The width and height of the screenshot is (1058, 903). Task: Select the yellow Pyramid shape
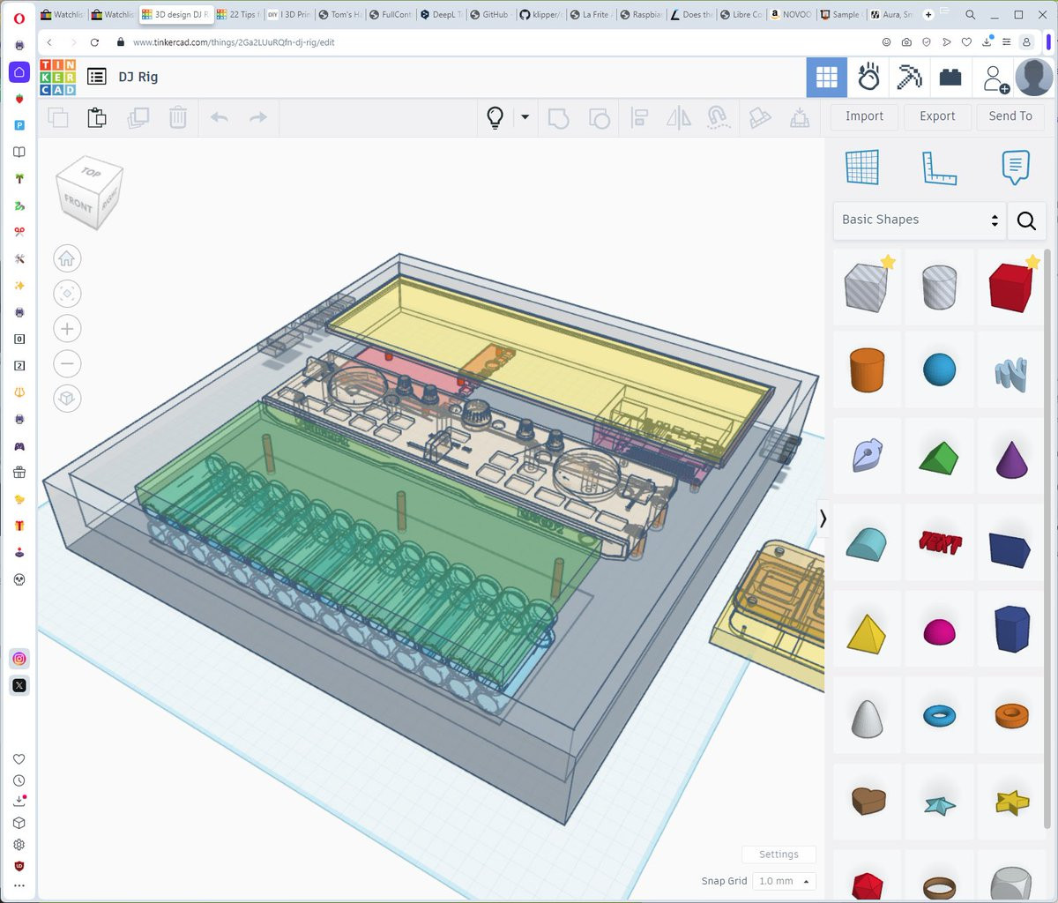(867, 632)
